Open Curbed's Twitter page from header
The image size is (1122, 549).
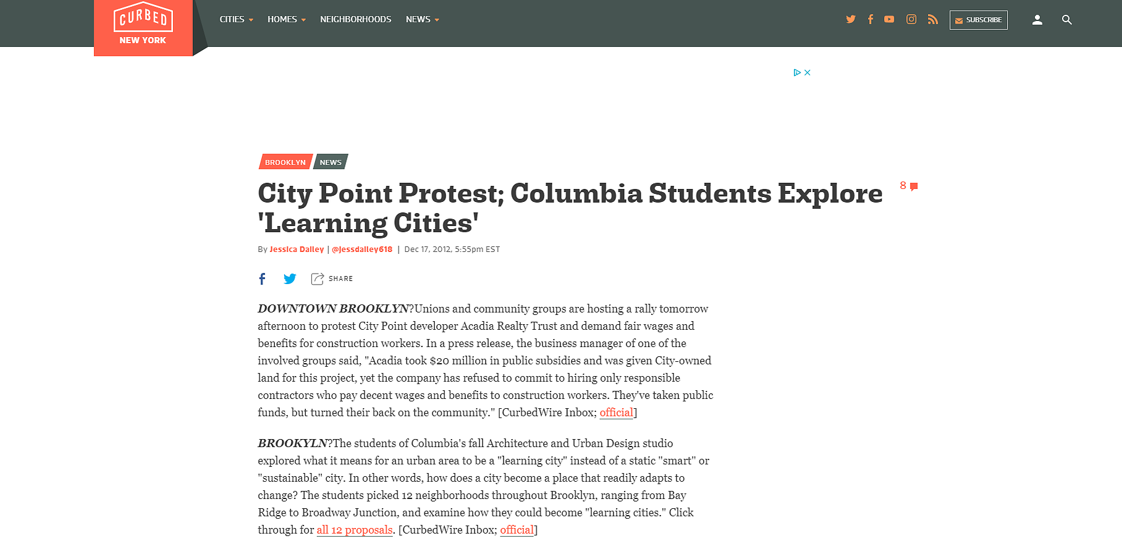pos(851,19)
